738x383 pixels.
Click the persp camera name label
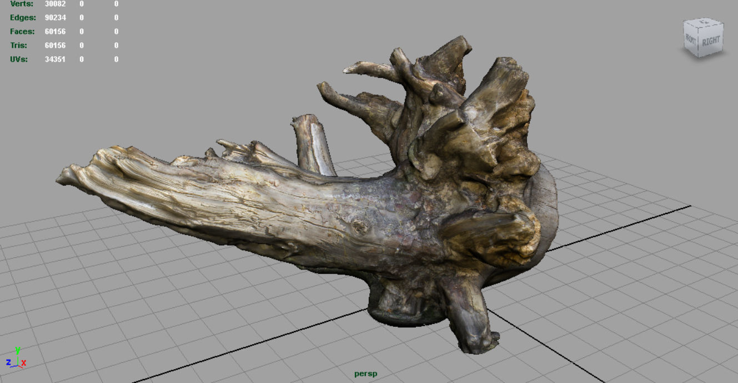pyautogui.click(x=365, y=374)
